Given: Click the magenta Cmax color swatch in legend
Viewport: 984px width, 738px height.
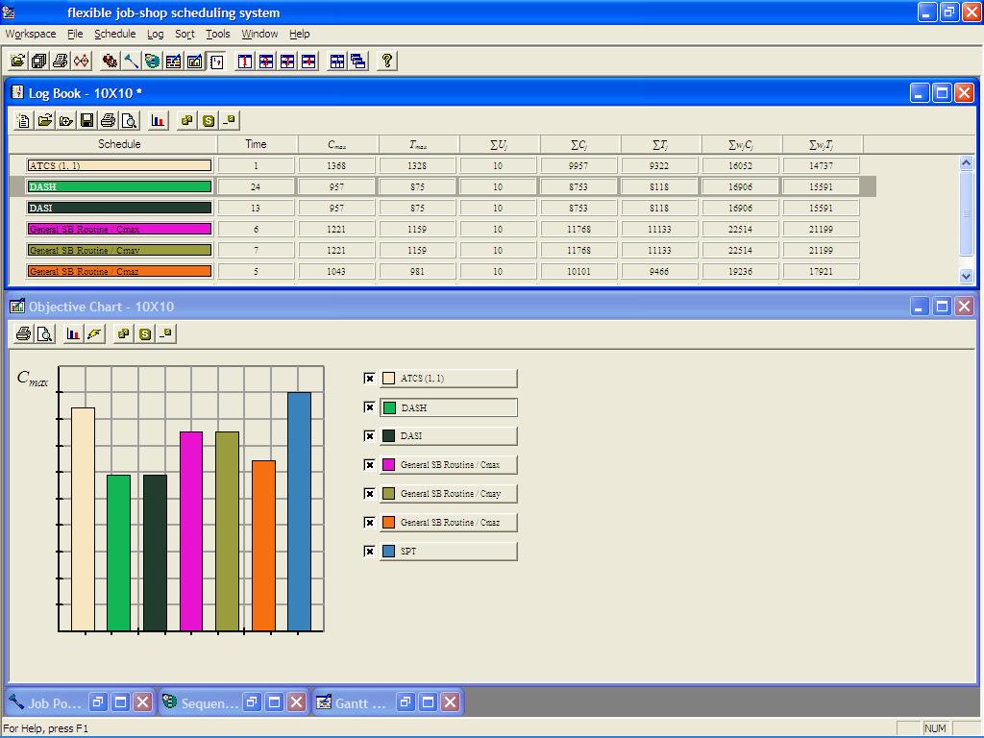Looking at the screenshot, I should click(389, 465).
